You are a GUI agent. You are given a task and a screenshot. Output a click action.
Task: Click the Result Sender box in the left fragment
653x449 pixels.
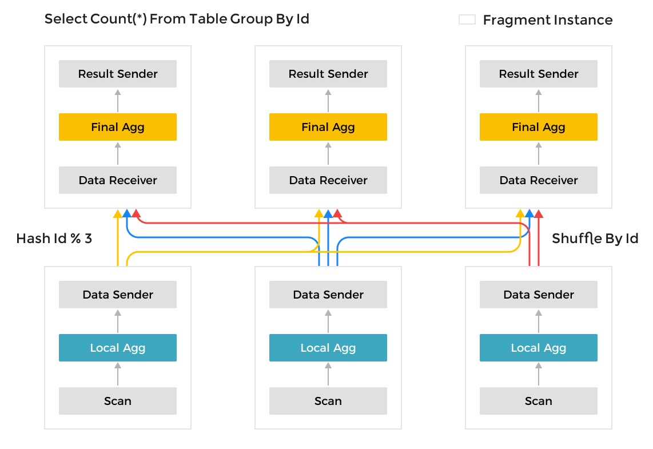point(118,74)
